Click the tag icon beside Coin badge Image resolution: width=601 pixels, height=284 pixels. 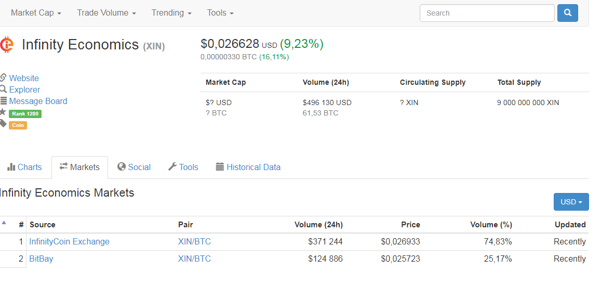tap(3, 124)
